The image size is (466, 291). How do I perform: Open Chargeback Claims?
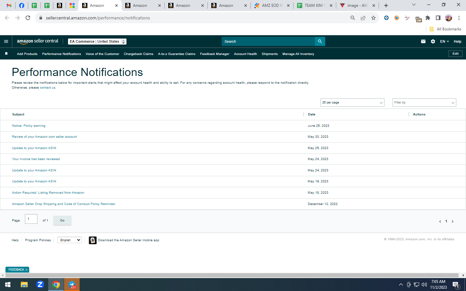(x=139, y=54)
